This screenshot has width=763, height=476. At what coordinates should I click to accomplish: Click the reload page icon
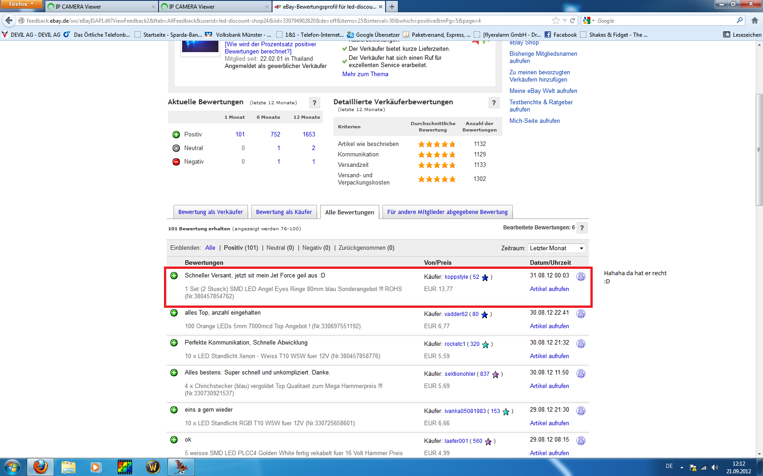[573, 20]
